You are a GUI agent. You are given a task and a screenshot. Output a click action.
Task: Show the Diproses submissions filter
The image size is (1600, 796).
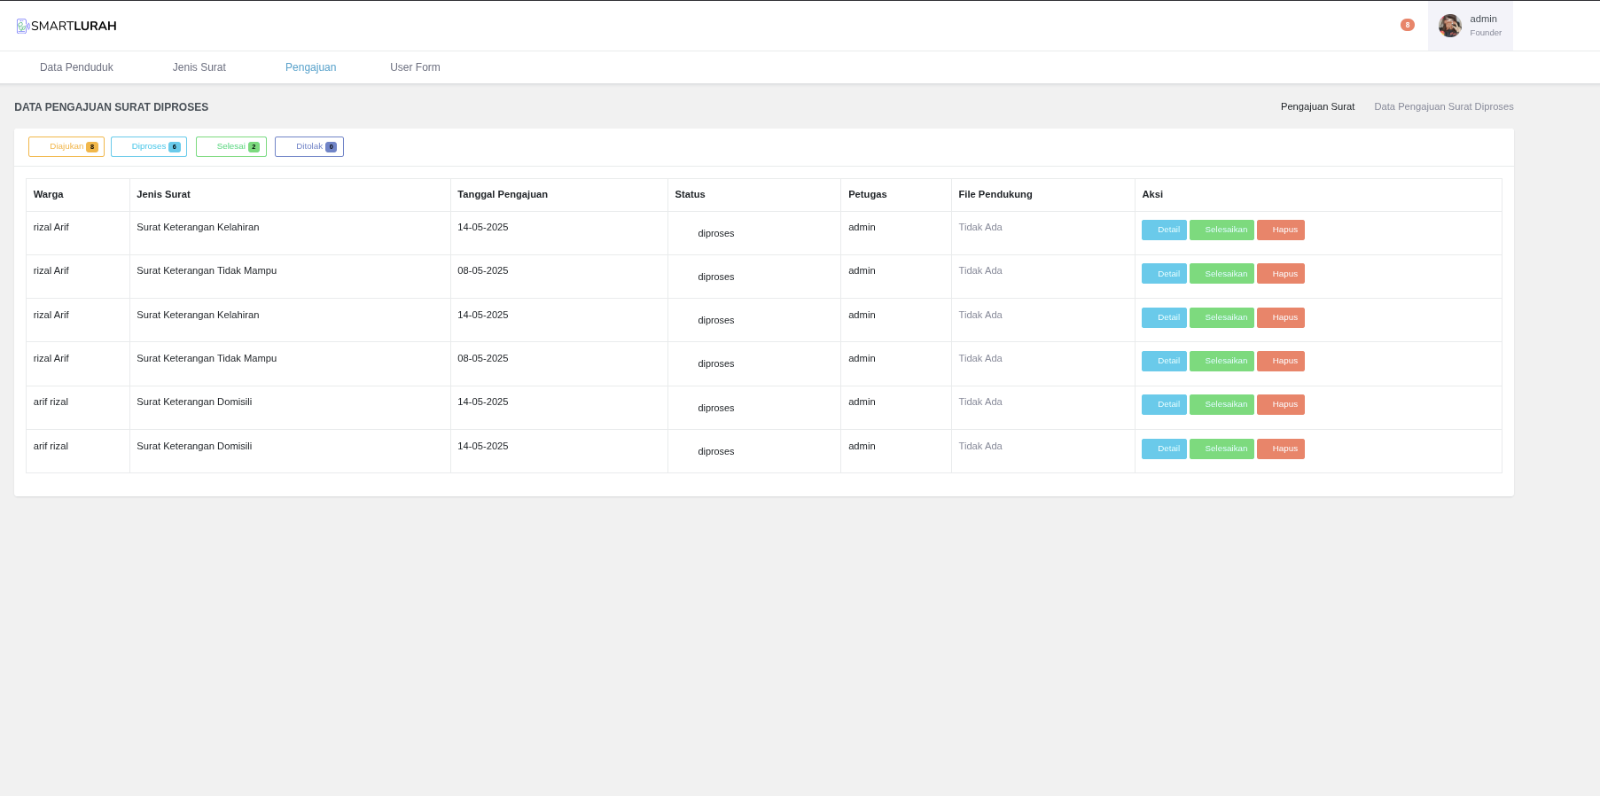click(x=149, y=147)
